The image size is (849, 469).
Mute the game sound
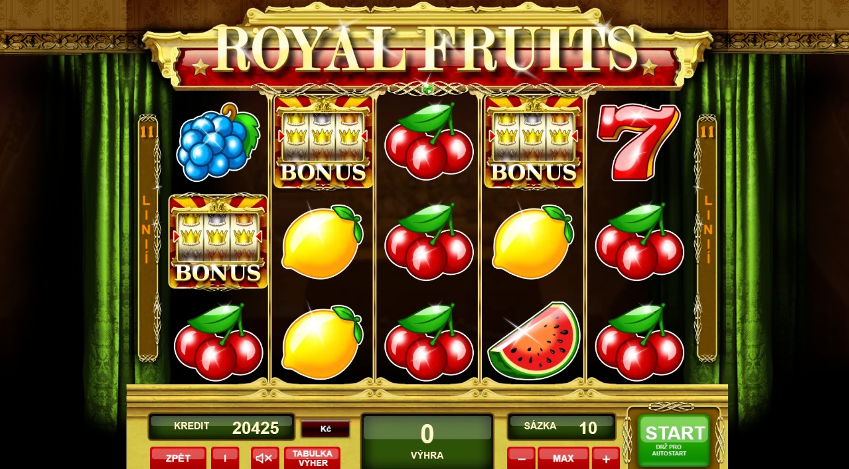tap(265, 458)
